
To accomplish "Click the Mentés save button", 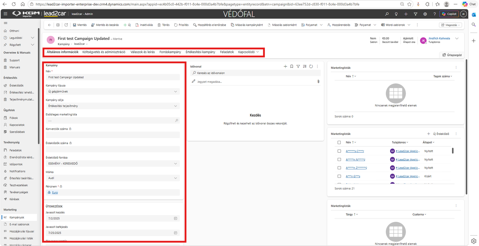I will pos(80,25).
